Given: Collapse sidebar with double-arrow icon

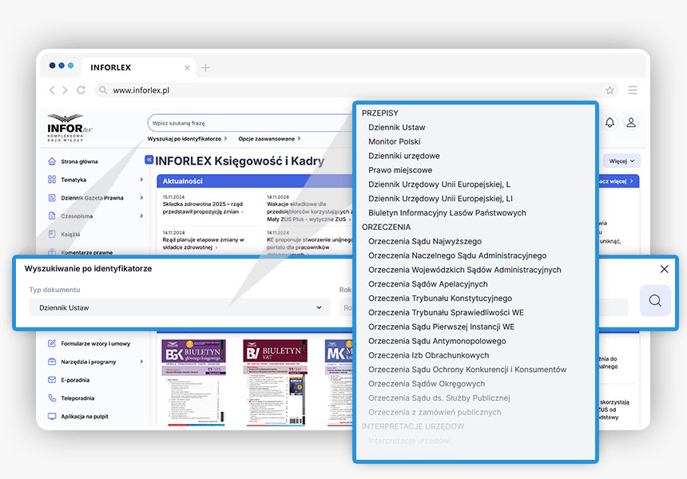Looking at the screenshot, I should tap(149, 160).
